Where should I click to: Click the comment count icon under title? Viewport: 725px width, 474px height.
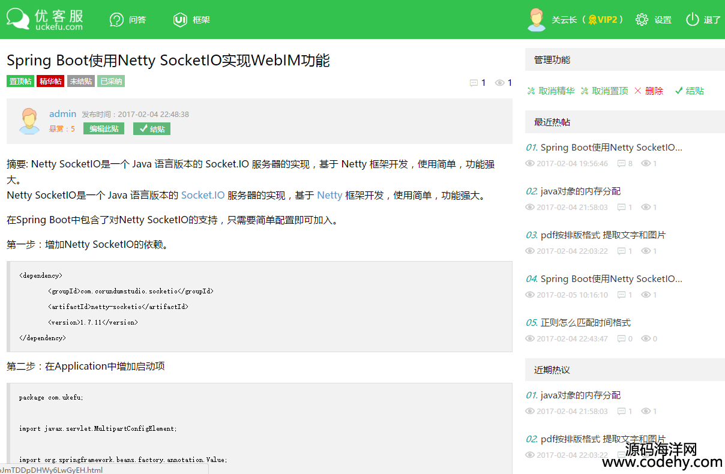474,83
